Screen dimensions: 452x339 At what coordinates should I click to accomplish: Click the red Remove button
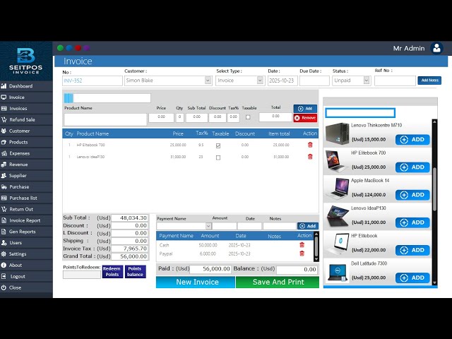click(305, 118)
